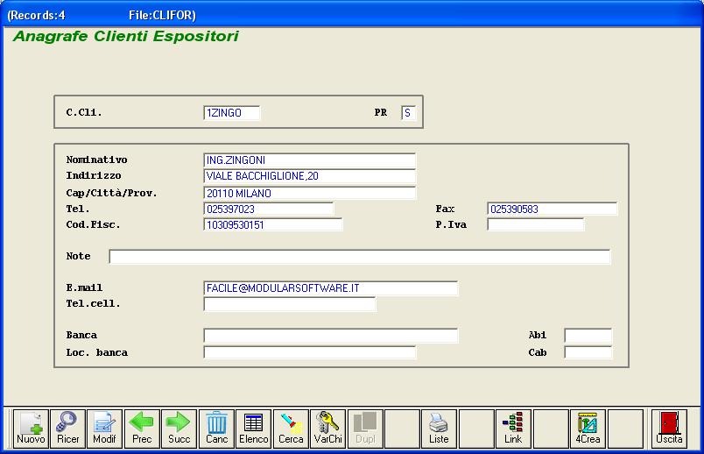The height and width of the screenshot is (454, 704).
Task: Click the Loc. banca label
Action: point(96,352)
